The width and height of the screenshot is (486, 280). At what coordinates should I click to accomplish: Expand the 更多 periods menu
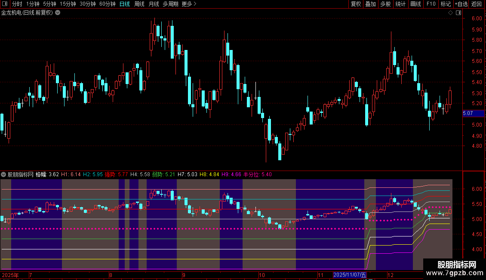[189, 4]
